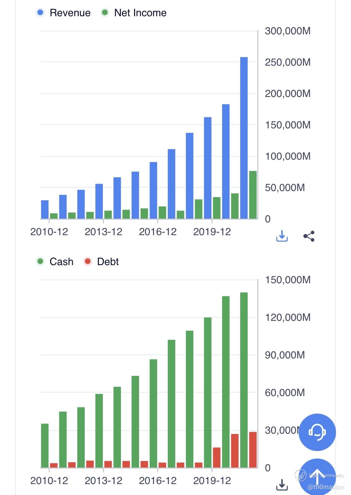Open the @th0mastan watermark profile
Image resolution: width=351 pixels, height=495 pixels.
point(326,487)
